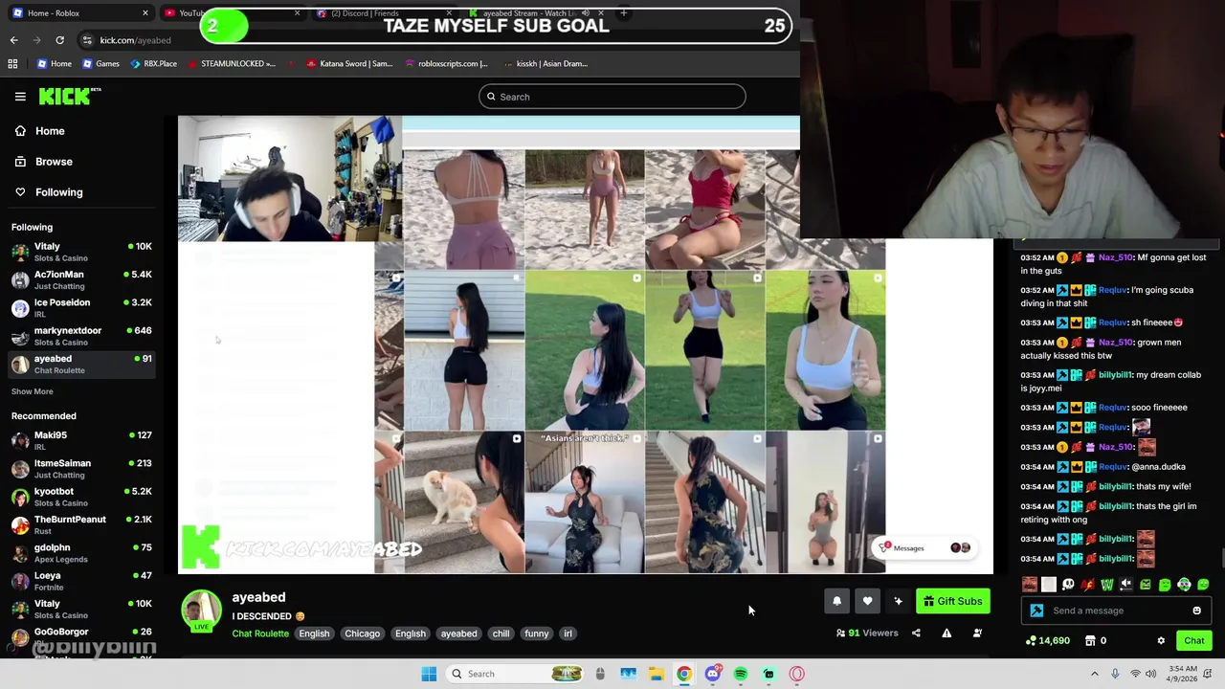The width and height of the screenshot is (1225, 689).
Task: Click the report warning triangle icon
Action: pyautogui.click(x=947, y=633)
